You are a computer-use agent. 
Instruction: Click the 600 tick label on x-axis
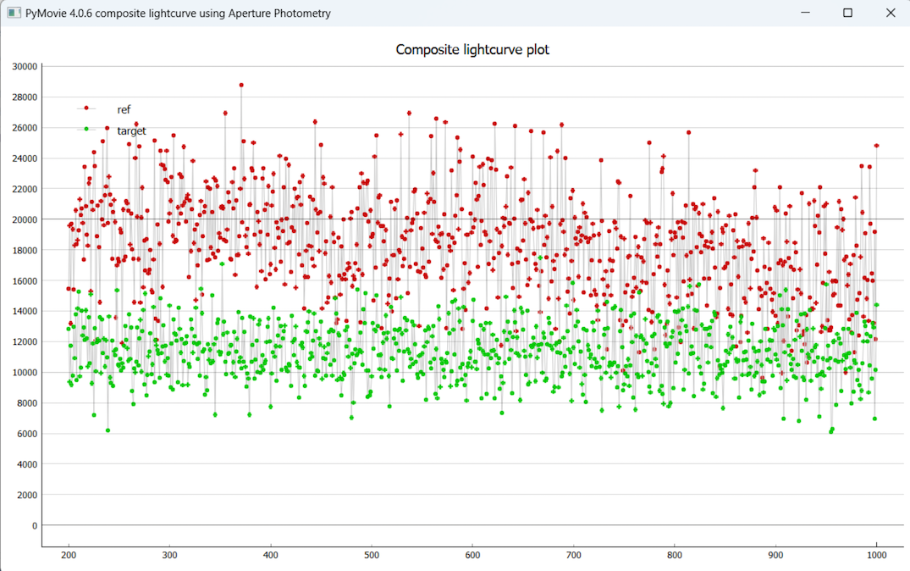click(472, 555)
